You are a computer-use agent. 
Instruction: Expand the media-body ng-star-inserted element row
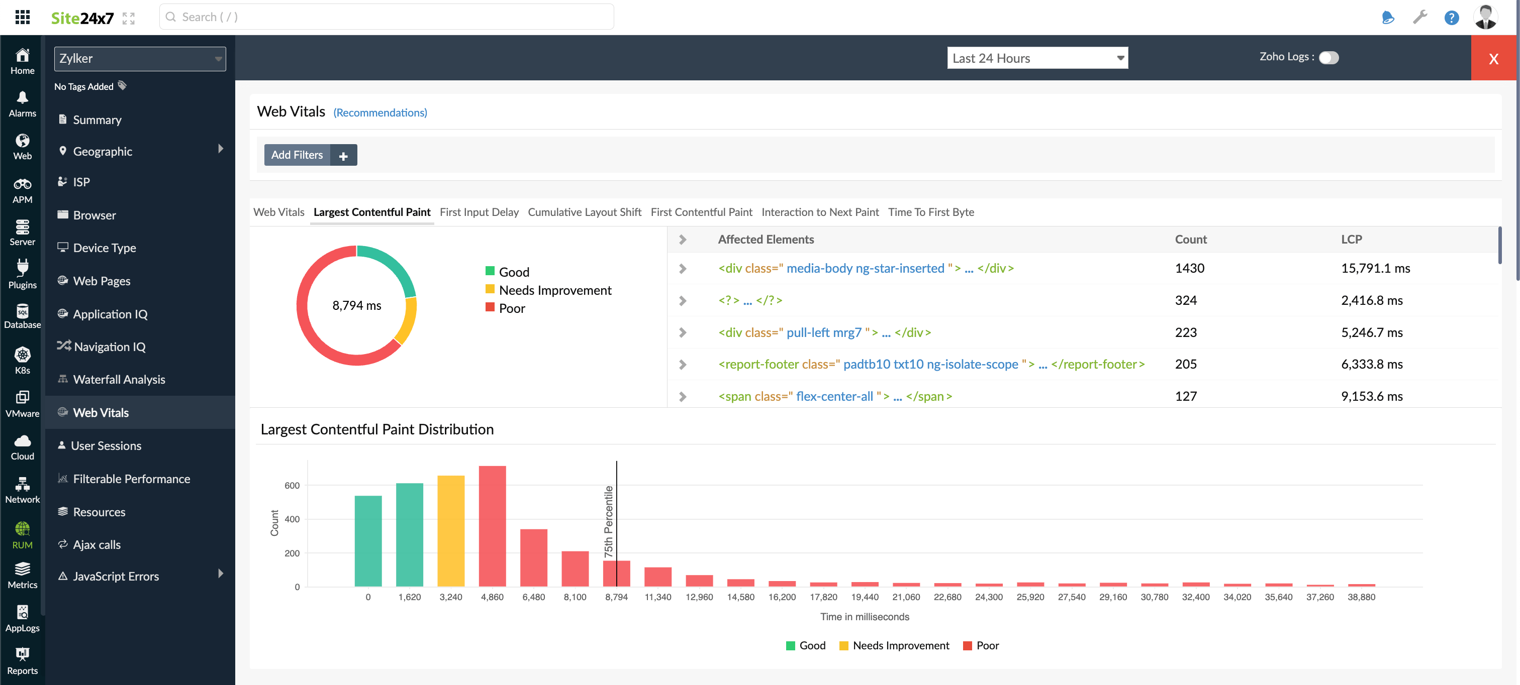pyautogui.click(x=683, y=269)
